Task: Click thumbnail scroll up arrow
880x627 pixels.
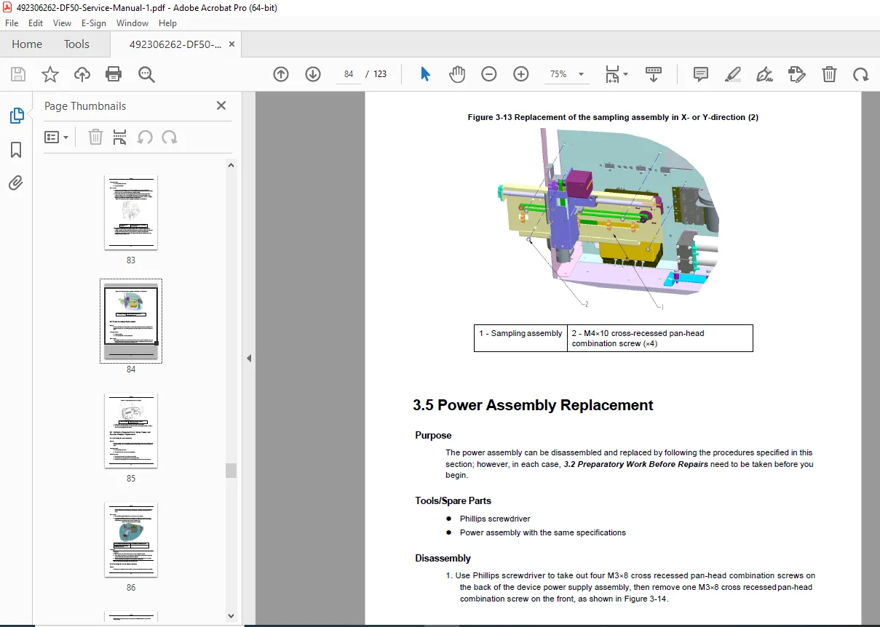Action: click(231, 165)
